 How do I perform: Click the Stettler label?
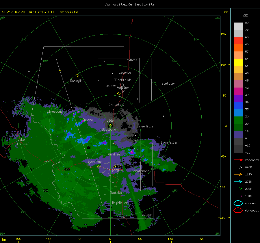tap(168, 84)
